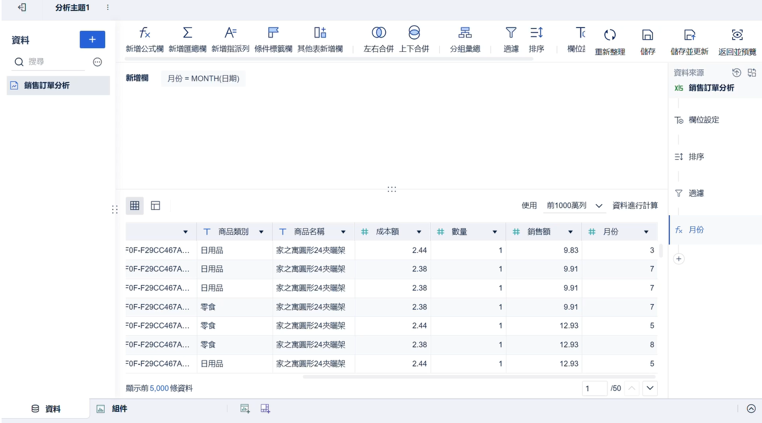
Task: Click 其他表新增欄 toolbar tool
Action: (320, 40)
